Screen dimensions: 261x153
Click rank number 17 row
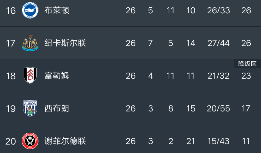(11, 43)
